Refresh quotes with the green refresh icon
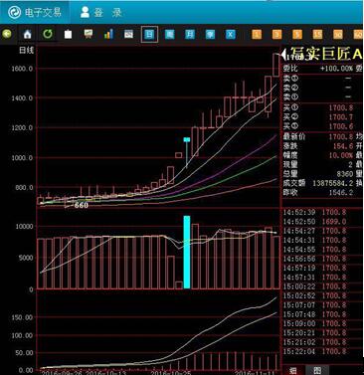Viewport: 364px width, 375px height. coord(48,34)
